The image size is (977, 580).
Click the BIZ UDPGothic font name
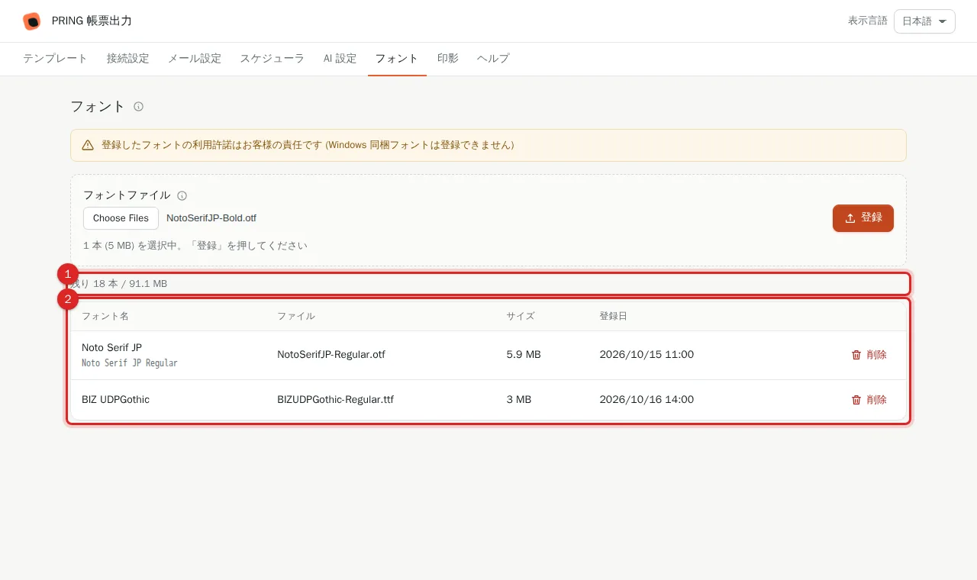click(116, 400)
